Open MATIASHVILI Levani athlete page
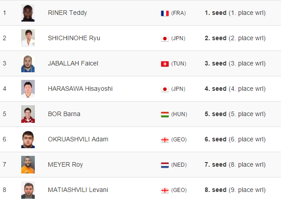281x201 pixels. click(78, 190)
